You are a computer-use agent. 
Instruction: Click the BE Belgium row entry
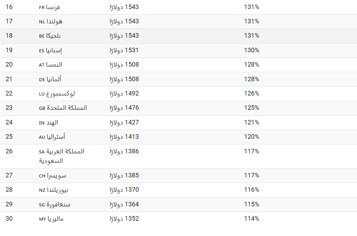pyautogui.click(x=178, y=36)
